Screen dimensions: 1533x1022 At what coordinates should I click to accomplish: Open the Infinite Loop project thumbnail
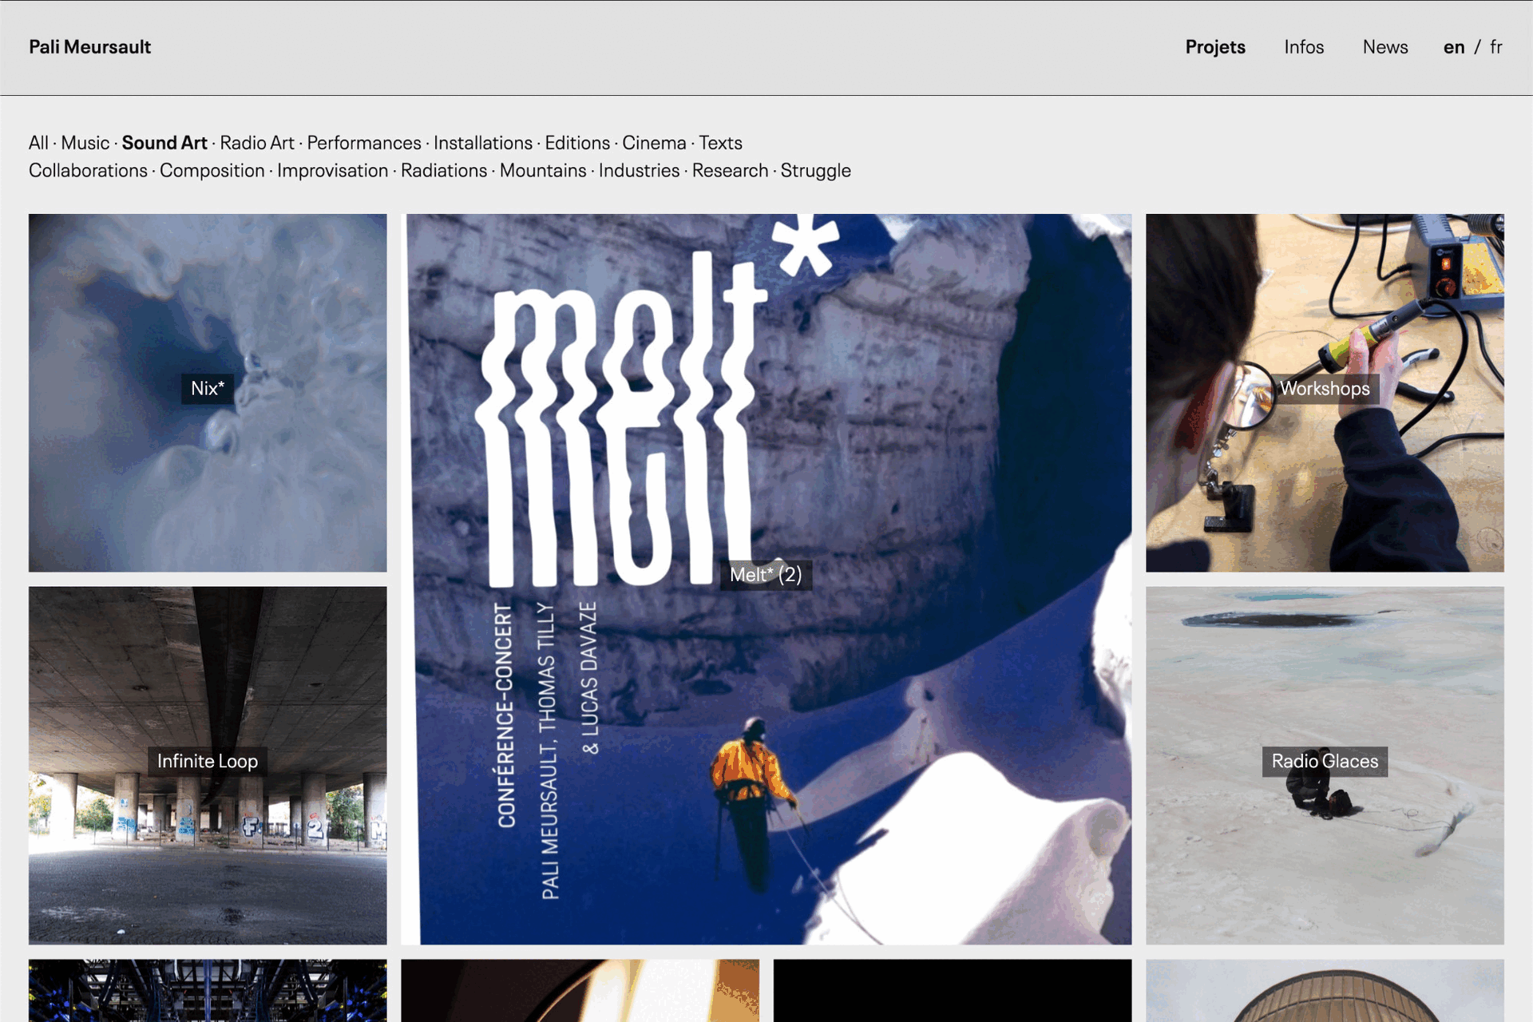[x=208, y=764]
